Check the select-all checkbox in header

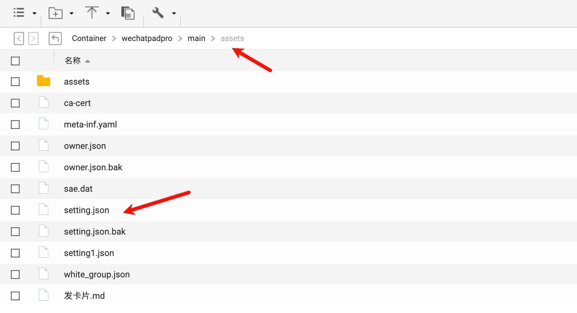pos(15,61)
